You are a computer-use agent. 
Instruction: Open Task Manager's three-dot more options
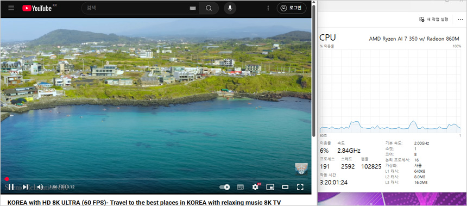(x=460, y=20)
